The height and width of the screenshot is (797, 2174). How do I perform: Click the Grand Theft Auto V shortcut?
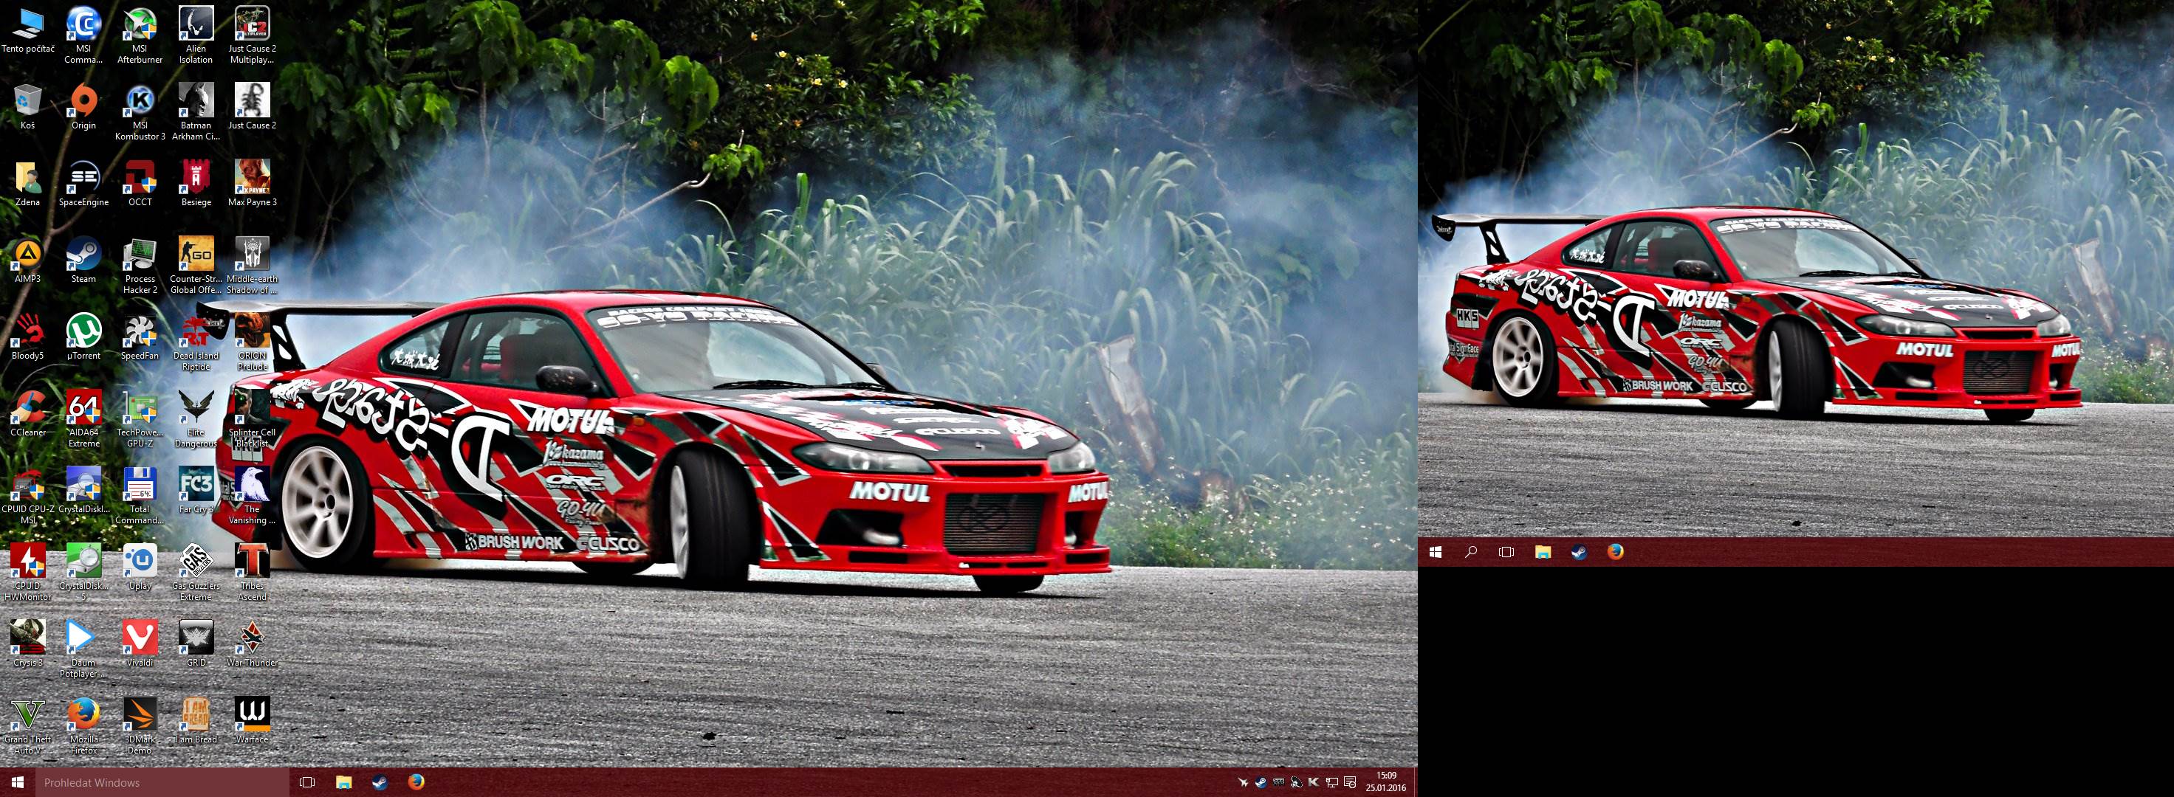pos(28,726)
